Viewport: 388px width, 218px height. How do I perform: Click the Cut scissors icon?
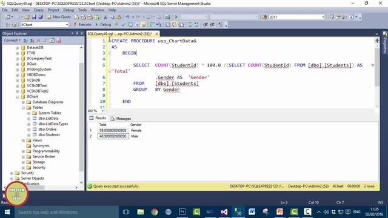click(105, 17)
